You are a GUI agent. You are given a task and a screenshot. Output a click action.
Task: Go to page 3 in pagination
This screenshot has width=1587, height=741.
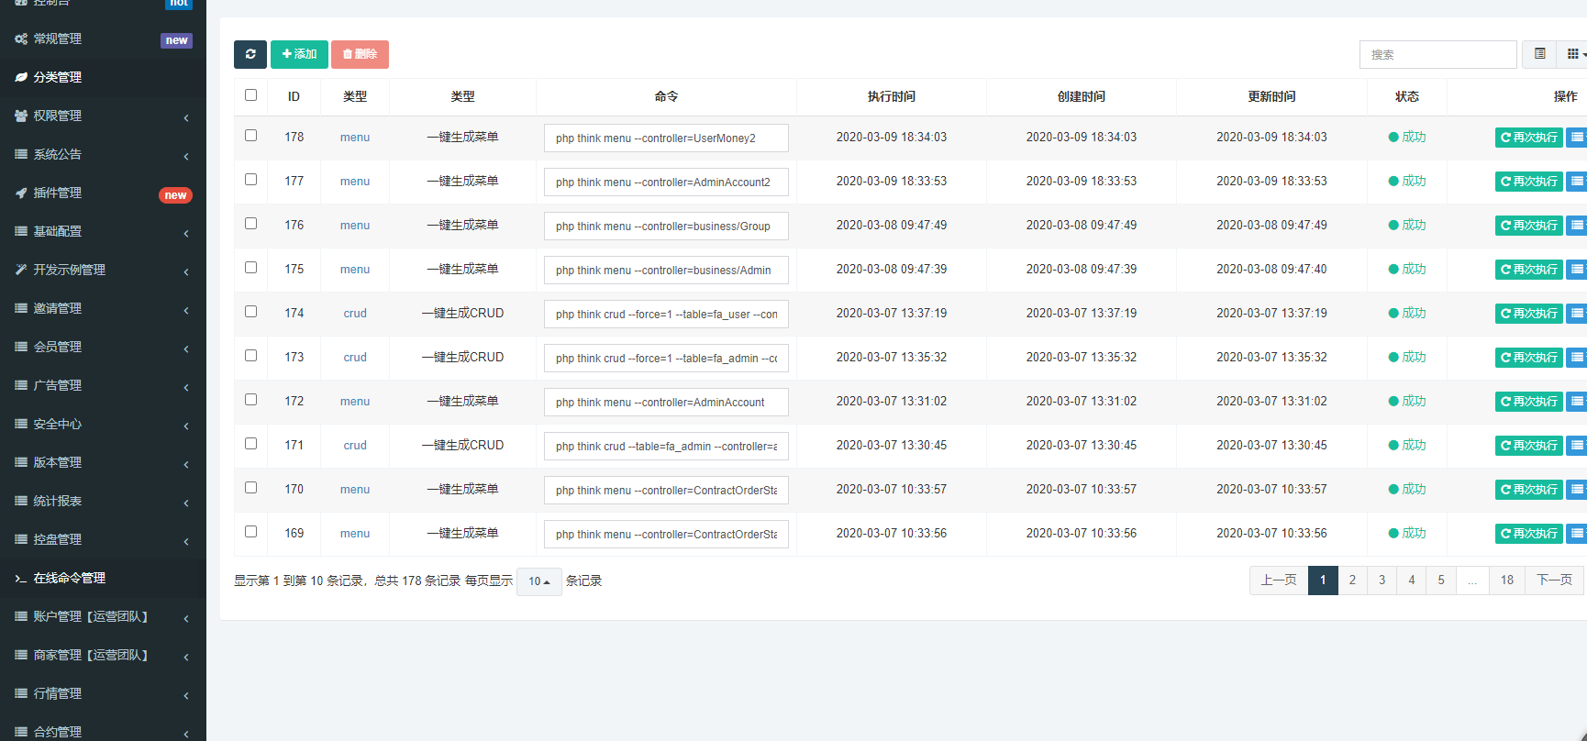click(1382, 581)
